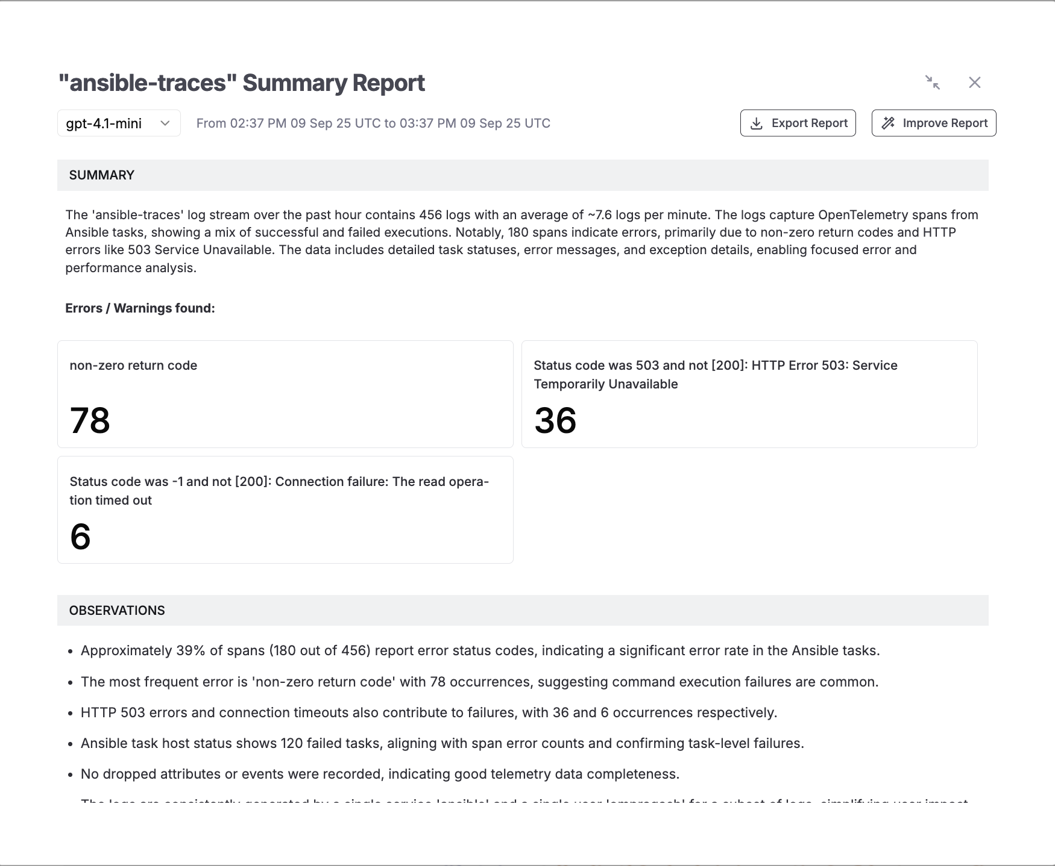The width and height of the screenshot is (1055, 866).
Task: Click the observation about most frequent error
Action: point(479,682)
